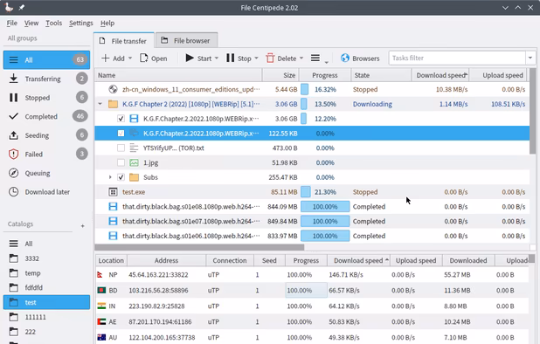
Task: Check the 1.jpg file checkbox
Action: [121, 162]
